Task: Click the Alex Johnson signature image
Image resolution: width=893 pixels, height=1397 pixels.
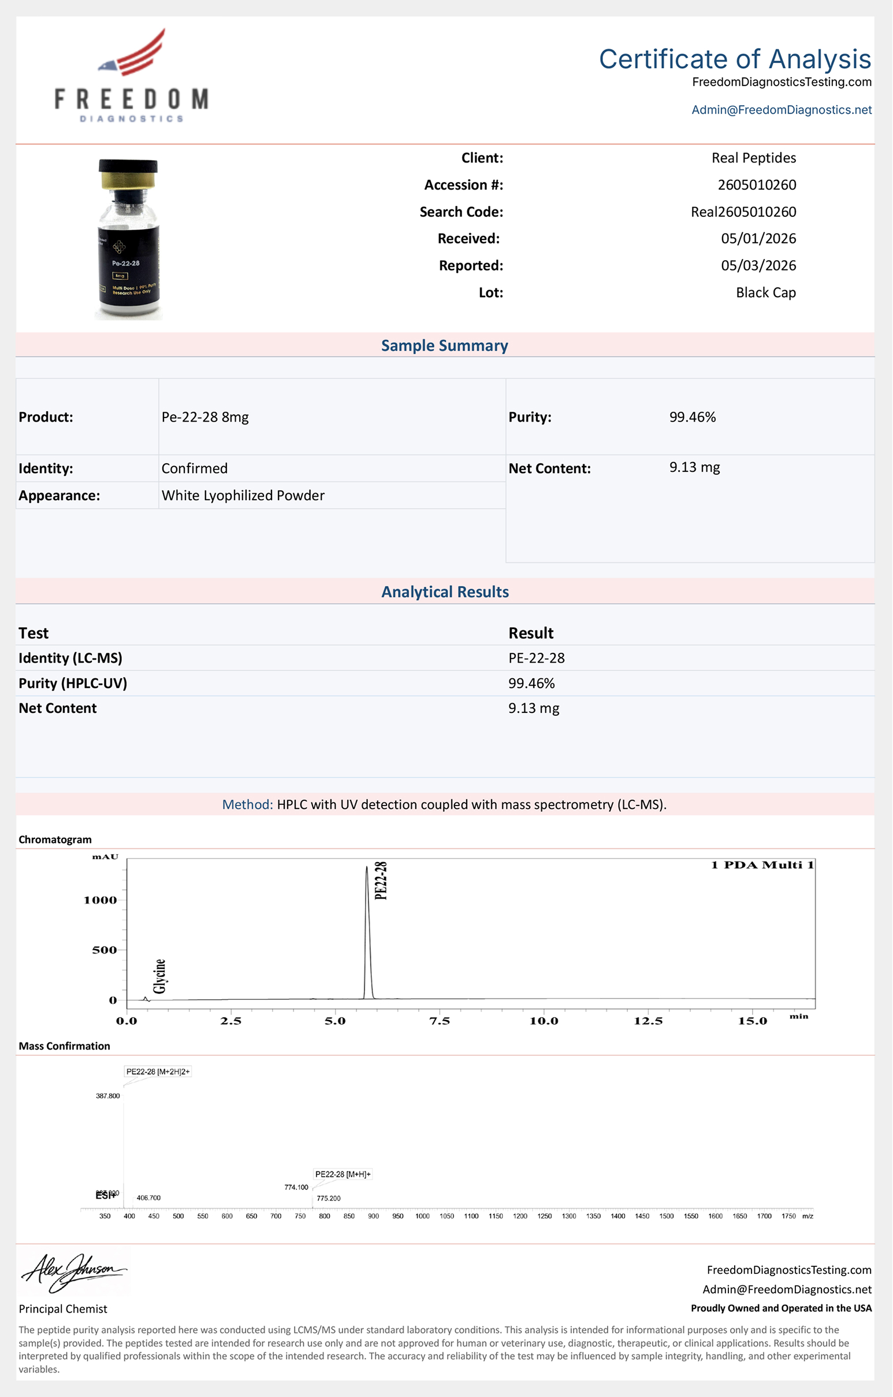Action: click(x=74, y=1272)
